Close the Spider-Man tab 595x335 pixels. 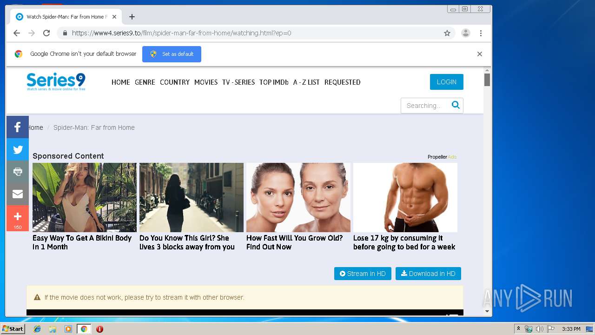click(x=114, y=17)
